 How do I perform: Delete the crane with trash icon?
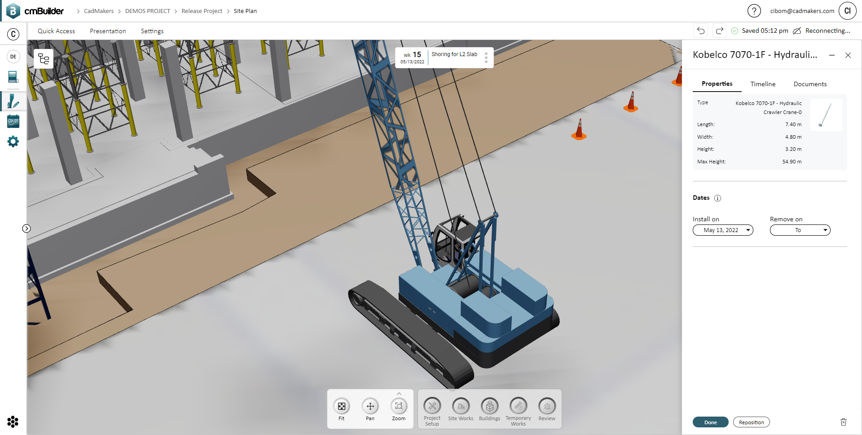coord(844,422)
